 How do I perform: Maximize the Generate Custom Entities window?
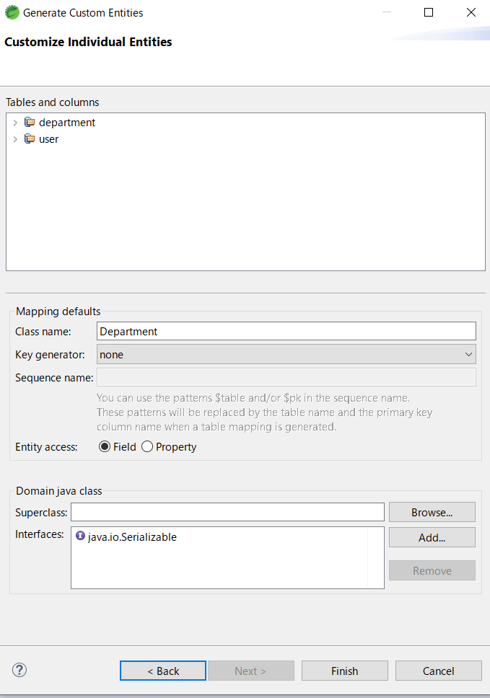[x=429, y=12]
